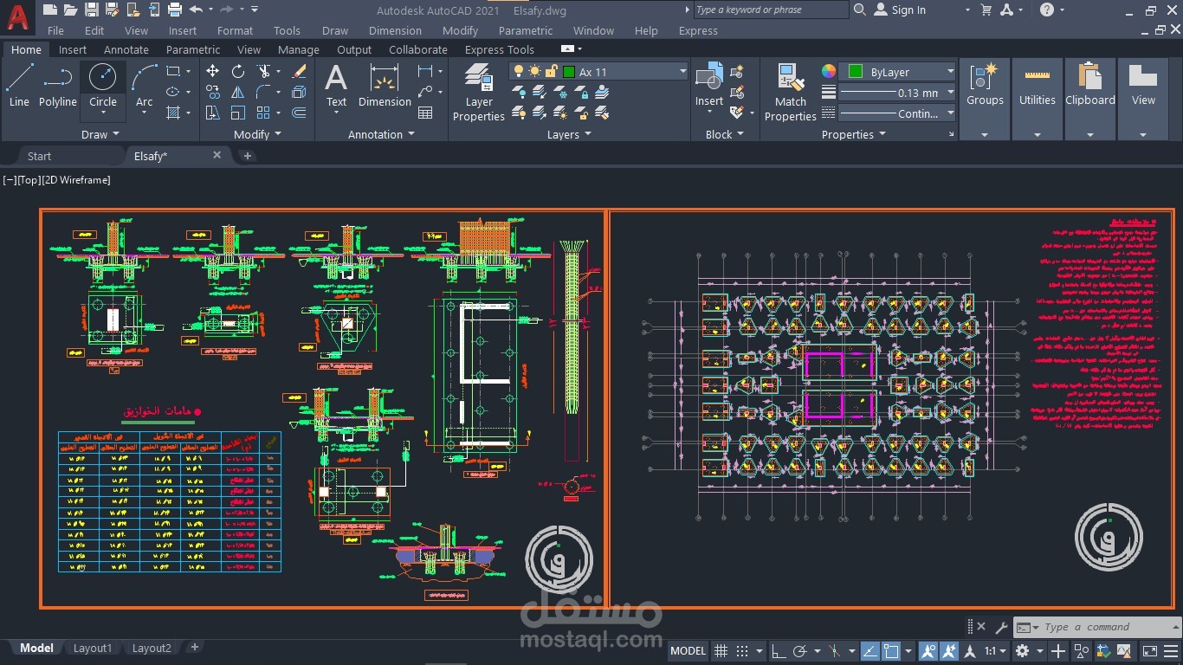Click the green ByLayer object color swatch
The image size is (1183, 665).
pos(856,72)
